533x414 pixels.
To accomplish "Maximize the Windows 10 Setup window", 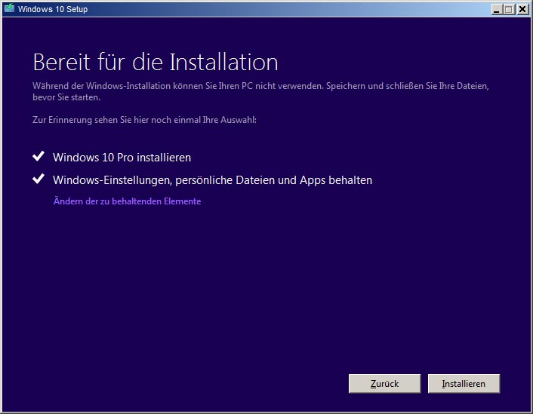I will coord(509,9).
